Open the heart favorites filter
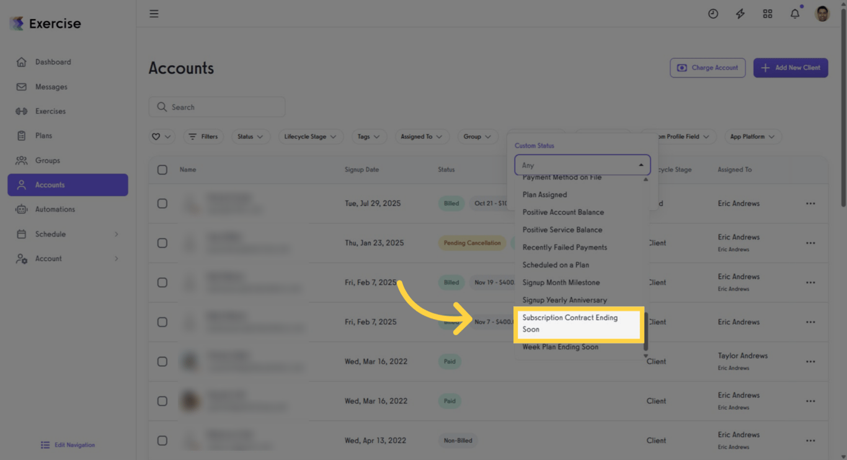The height and width of the screenshot is (460, 847). pyautogui.click(x=161, y=136)
